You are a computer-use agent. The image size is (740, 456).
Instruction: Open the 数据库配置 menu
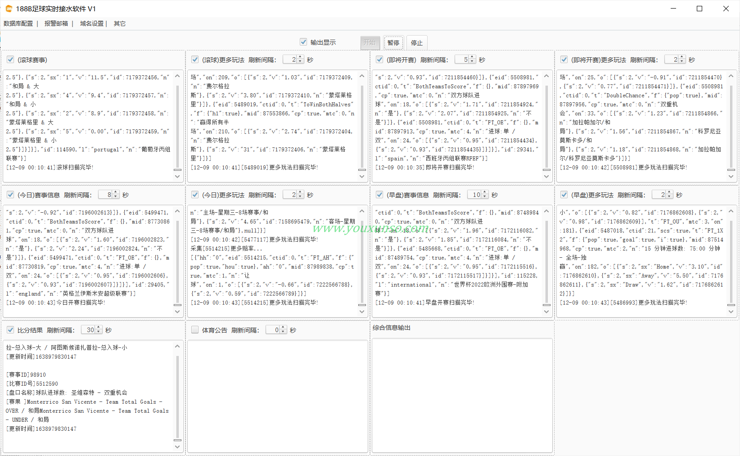18,23
